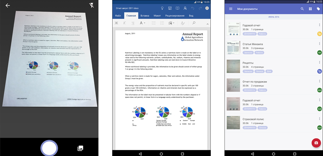Image resolution: width=323 pixels, height=156 pixels.
Task: Expand the font color A dropdown
Action: point(143,23)
